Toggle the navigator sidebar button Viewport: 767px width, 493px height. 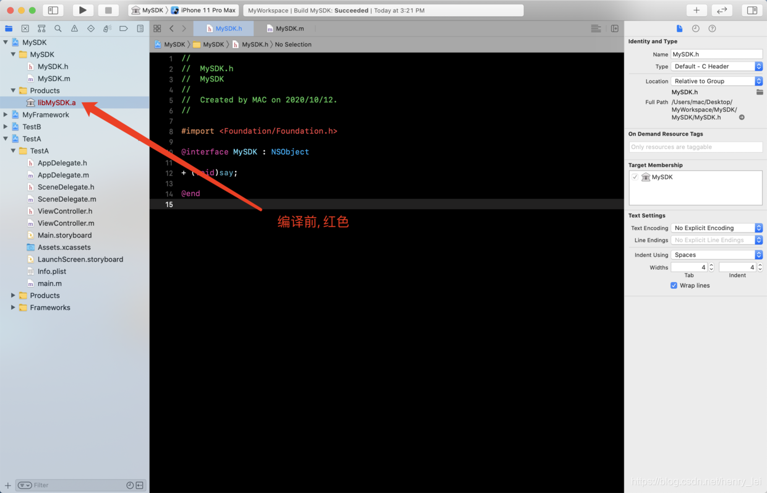[53, 10]
